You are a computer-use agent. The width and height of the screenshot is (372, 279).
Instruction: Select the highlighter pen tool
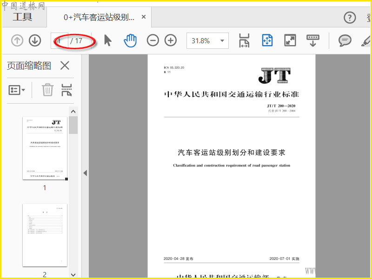pyautogui.click(x=366, y=41)
